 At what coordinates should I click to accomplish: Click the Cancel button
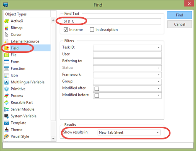click(x=179, y=24)
